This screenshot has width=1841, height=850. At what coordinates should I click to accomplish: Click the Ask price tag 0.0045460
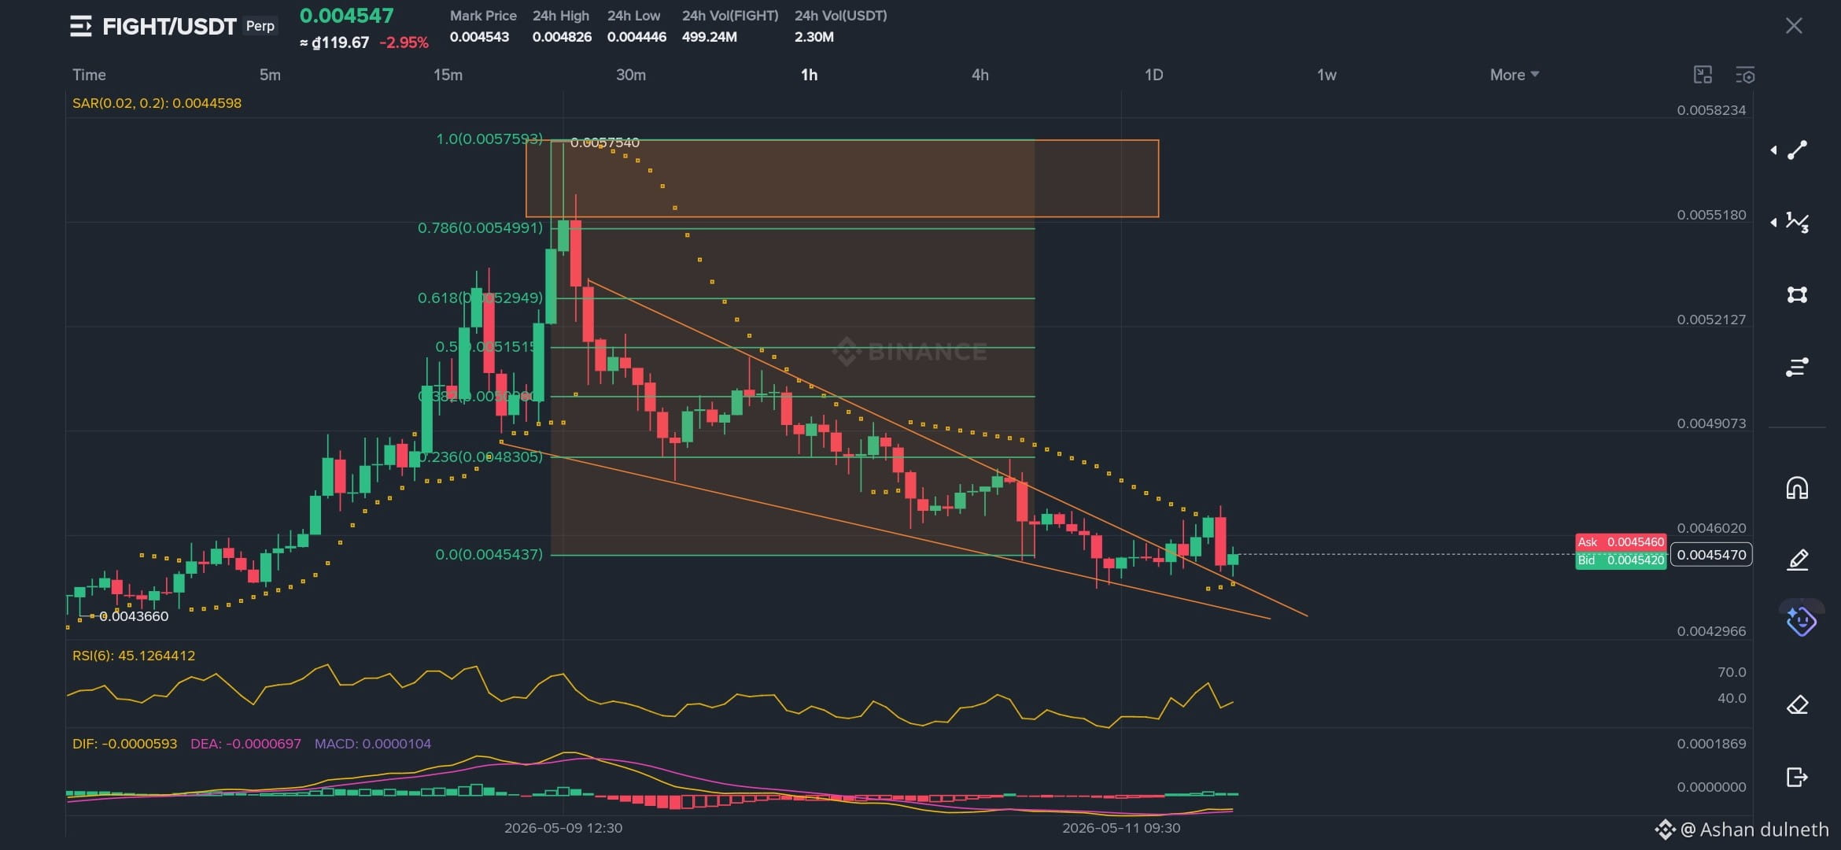pyautogui.click(x=1621, y=542)
